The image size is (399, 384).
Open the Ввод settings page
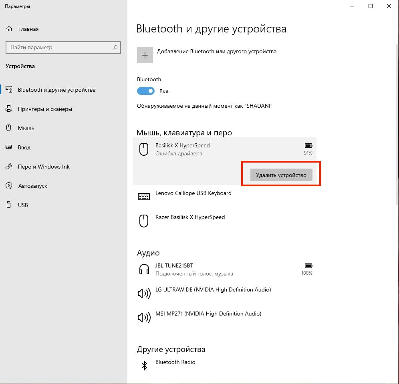coord(24,147)
